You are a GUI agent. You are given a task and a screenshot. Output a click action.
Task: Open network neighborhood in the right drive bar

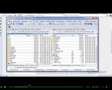[x=84, y=29]
